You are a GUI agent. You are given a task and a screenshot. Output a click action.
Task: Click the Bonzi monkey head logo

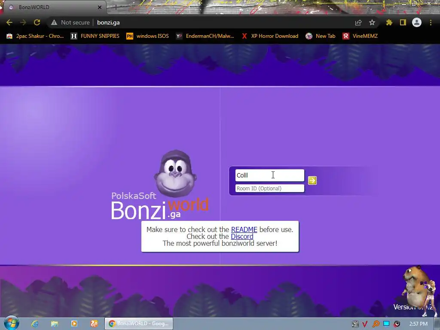coord(175,174)
